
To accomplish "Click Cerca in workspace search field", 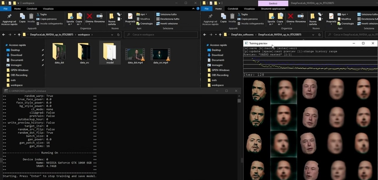I will [161, 35].
